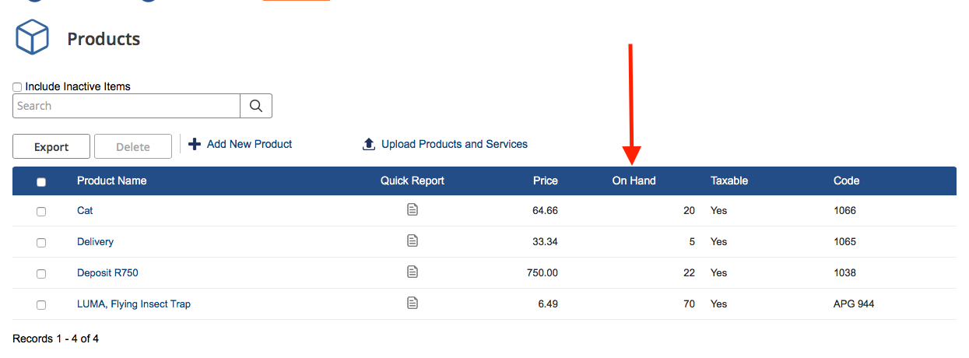969x358 pixels.
Task: Click the Products box icon
Action: coord(32,38)
